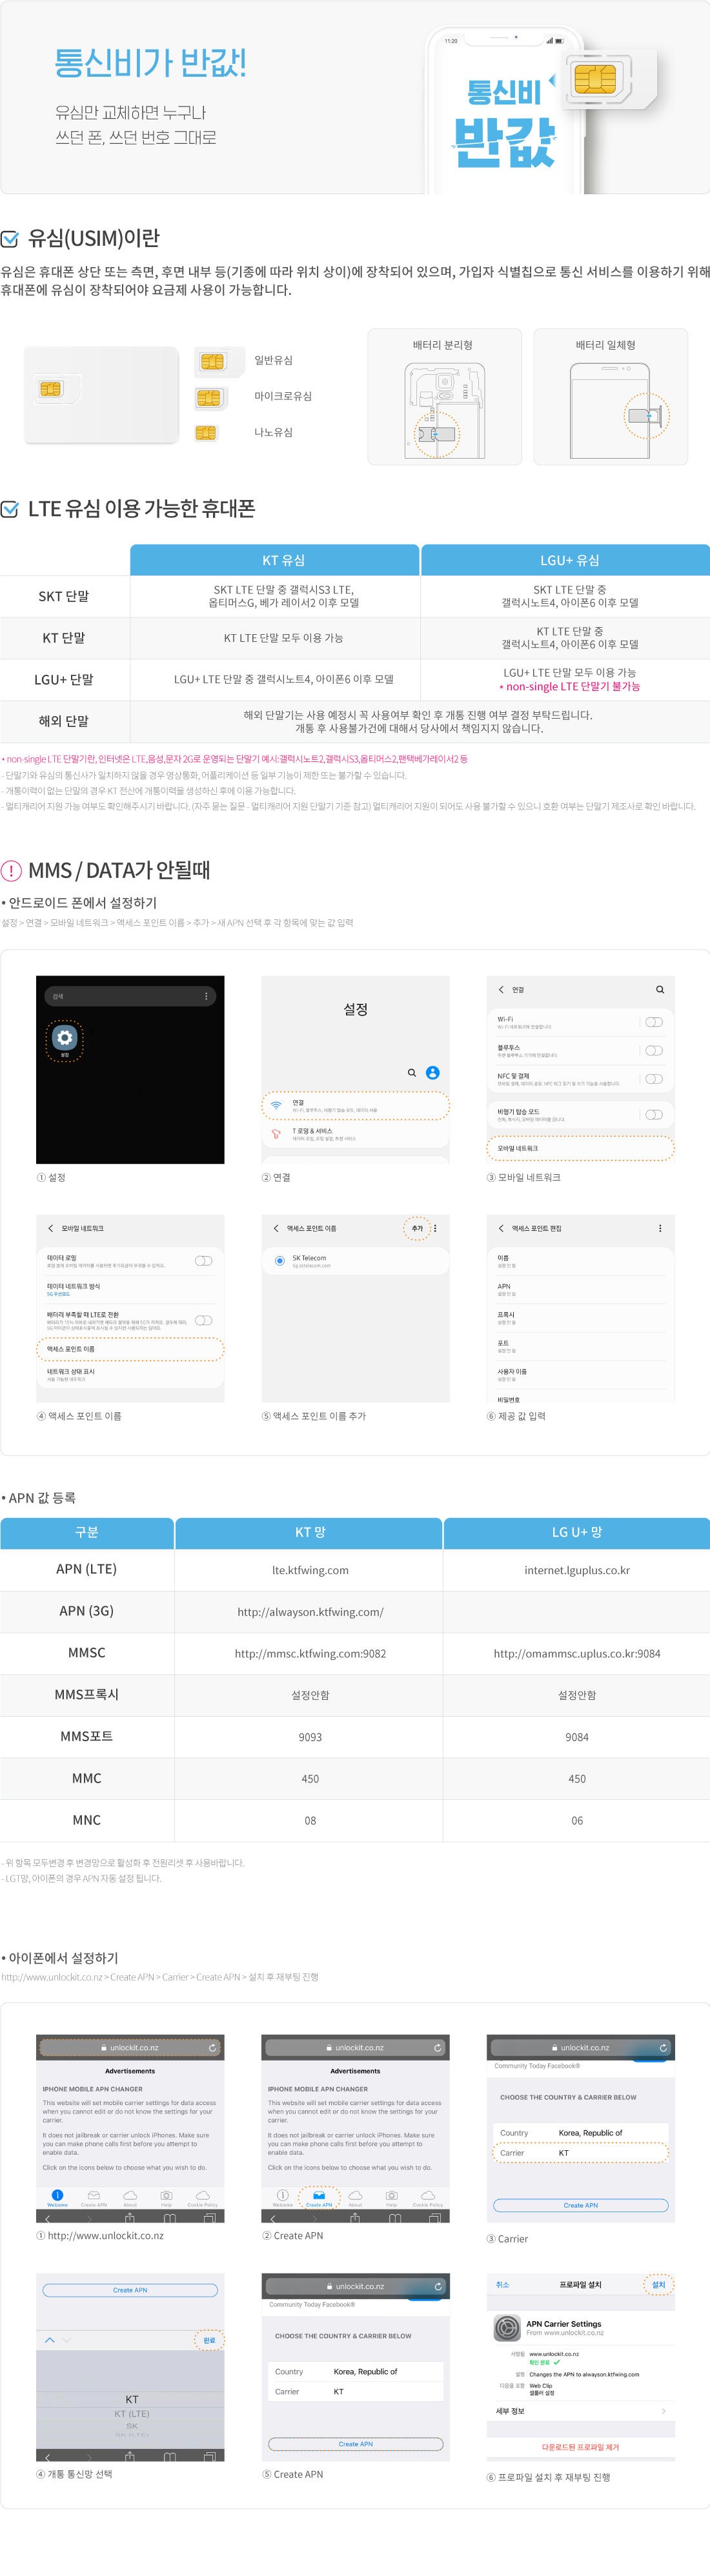Go back from 액세스 포인트 편집 screen
Image resolution: width=710 pixels, height=2576 pixels.
click(x=501, y=1228)
